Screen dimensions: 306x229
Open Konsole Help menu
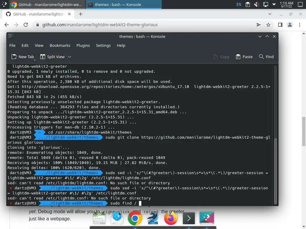(x=121, y=45)
